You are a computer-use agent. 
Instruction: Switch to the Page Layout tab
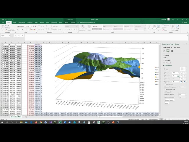coord(22,22)
